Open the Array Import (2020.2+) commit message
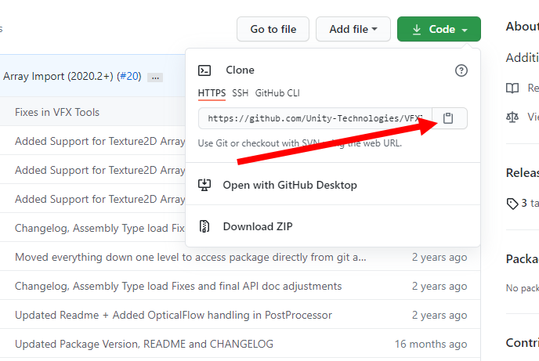This screenshot has width=539, height=361. (58, 76)
